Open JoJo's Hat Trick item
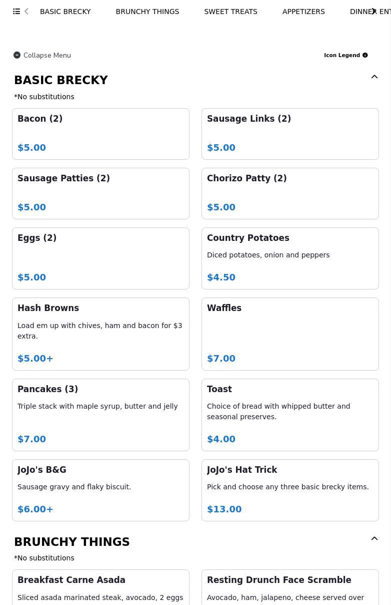The height and width of the screenshot is (605, 391). pos(290,490)
